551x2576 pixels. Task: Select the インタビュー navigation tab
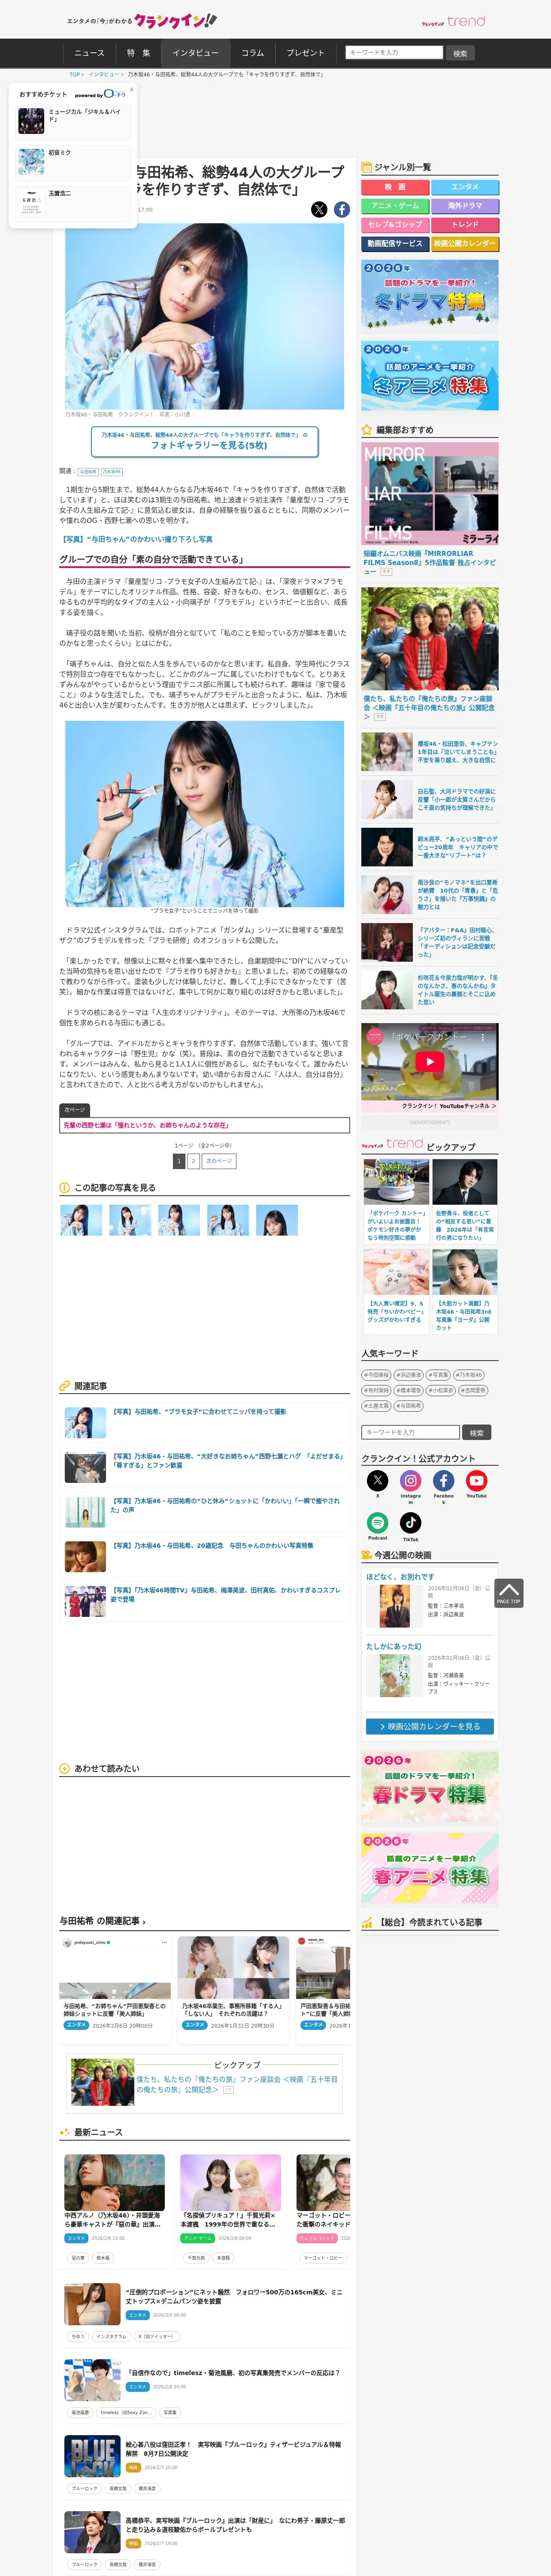pos(195,53)
